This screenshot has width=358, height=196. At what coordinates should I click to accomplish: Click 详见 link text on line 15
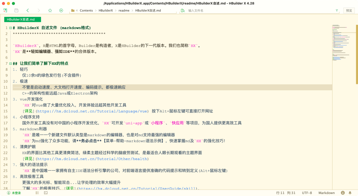(x=28, y=111)
